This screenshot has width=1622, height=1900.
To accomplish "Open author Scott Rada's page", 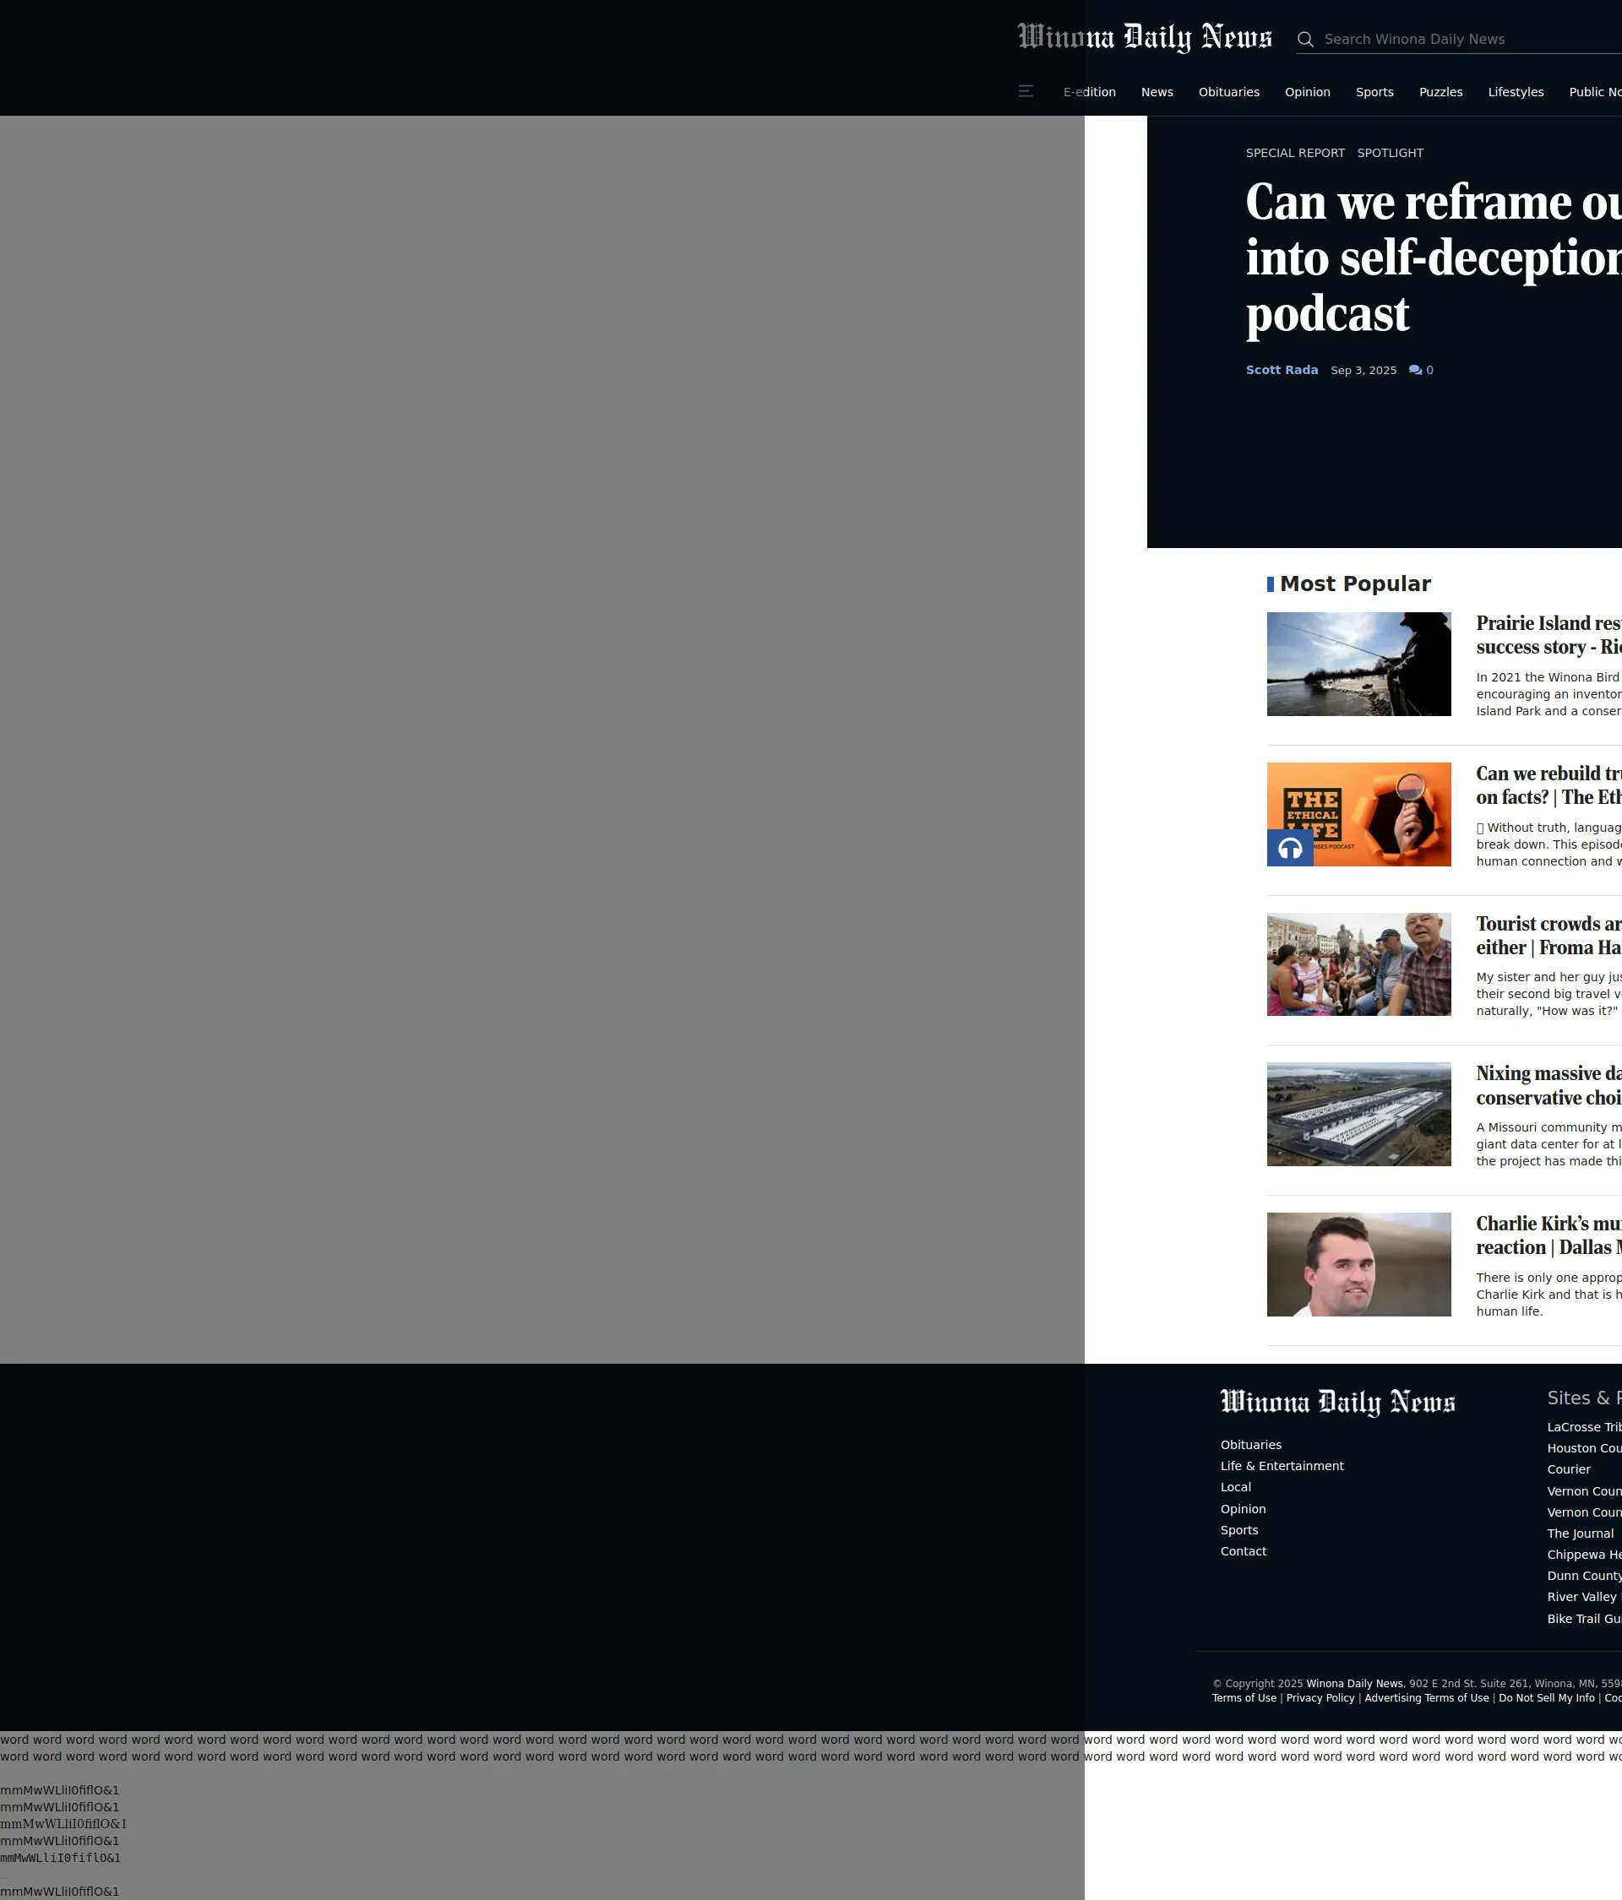I will pyautogui.click(x=1281, y=371).
